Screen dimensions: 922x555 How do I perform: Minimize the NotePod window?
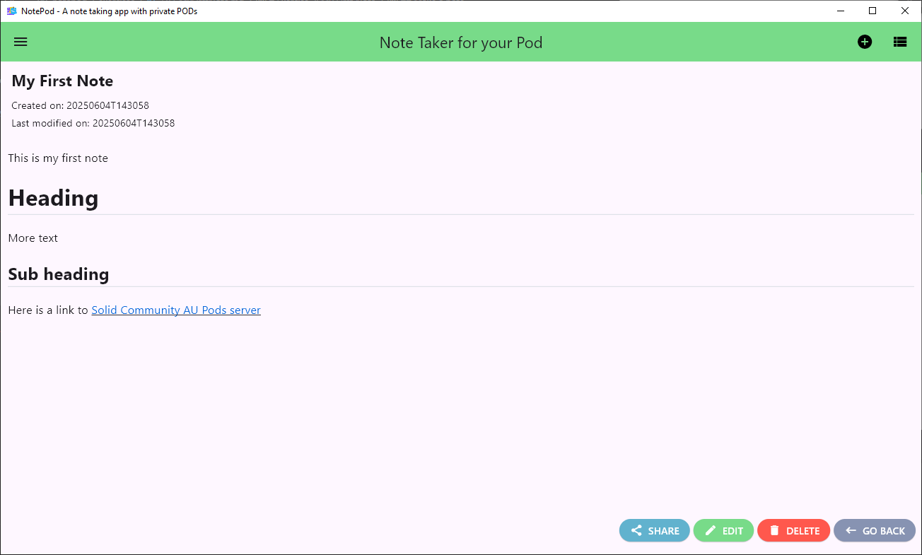point(841,11)
